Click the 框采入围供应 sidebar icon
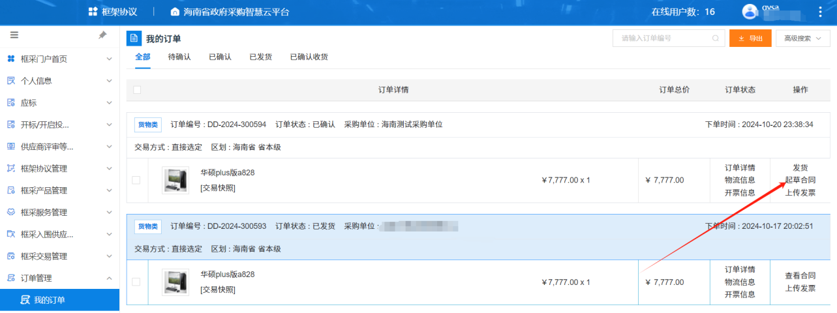Image resolution: width=837 pixels, height=313 pixels. (10, 234)
